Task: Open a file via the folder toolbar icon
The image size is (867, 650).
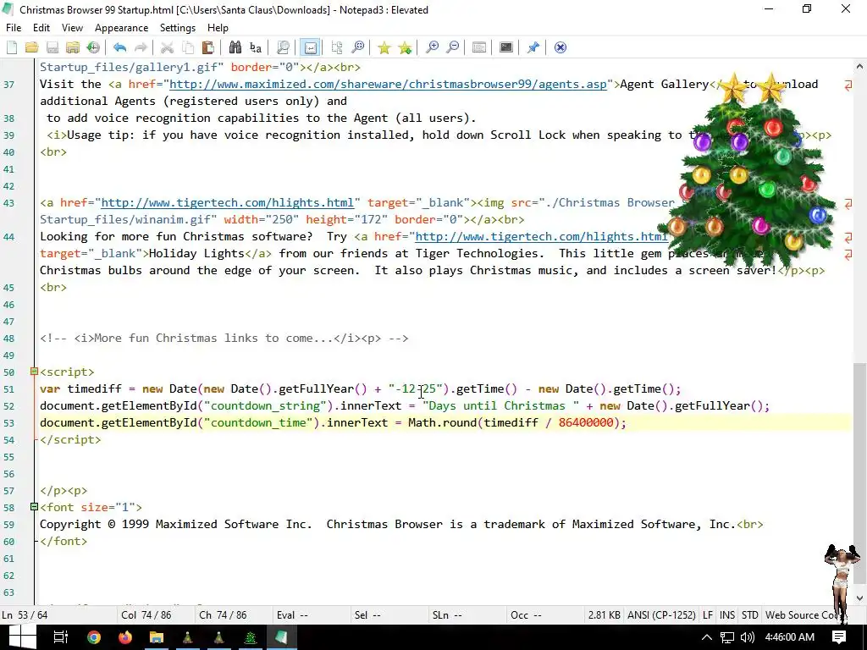Action: [x=31, y=47]
